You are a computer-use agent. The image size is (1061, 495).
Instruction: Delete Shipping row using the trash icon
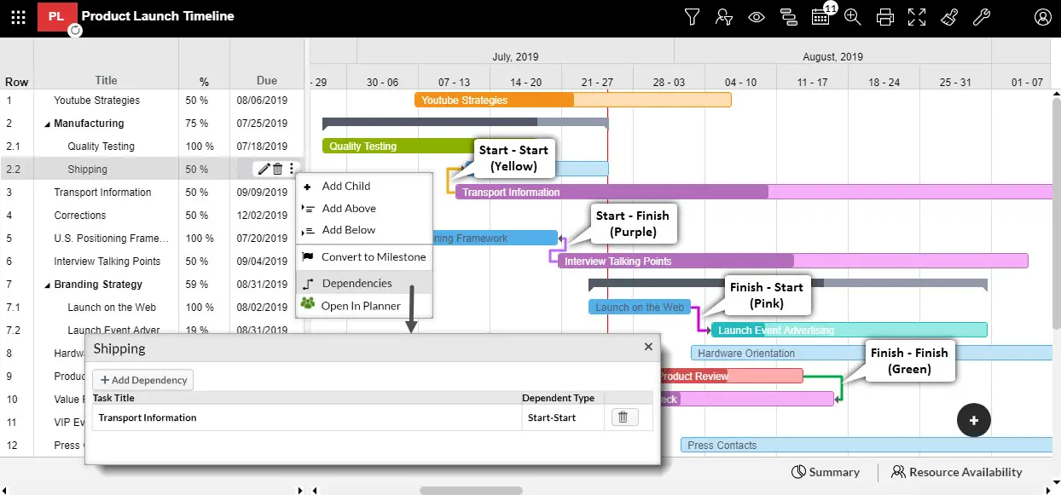[x=277, y=170]
